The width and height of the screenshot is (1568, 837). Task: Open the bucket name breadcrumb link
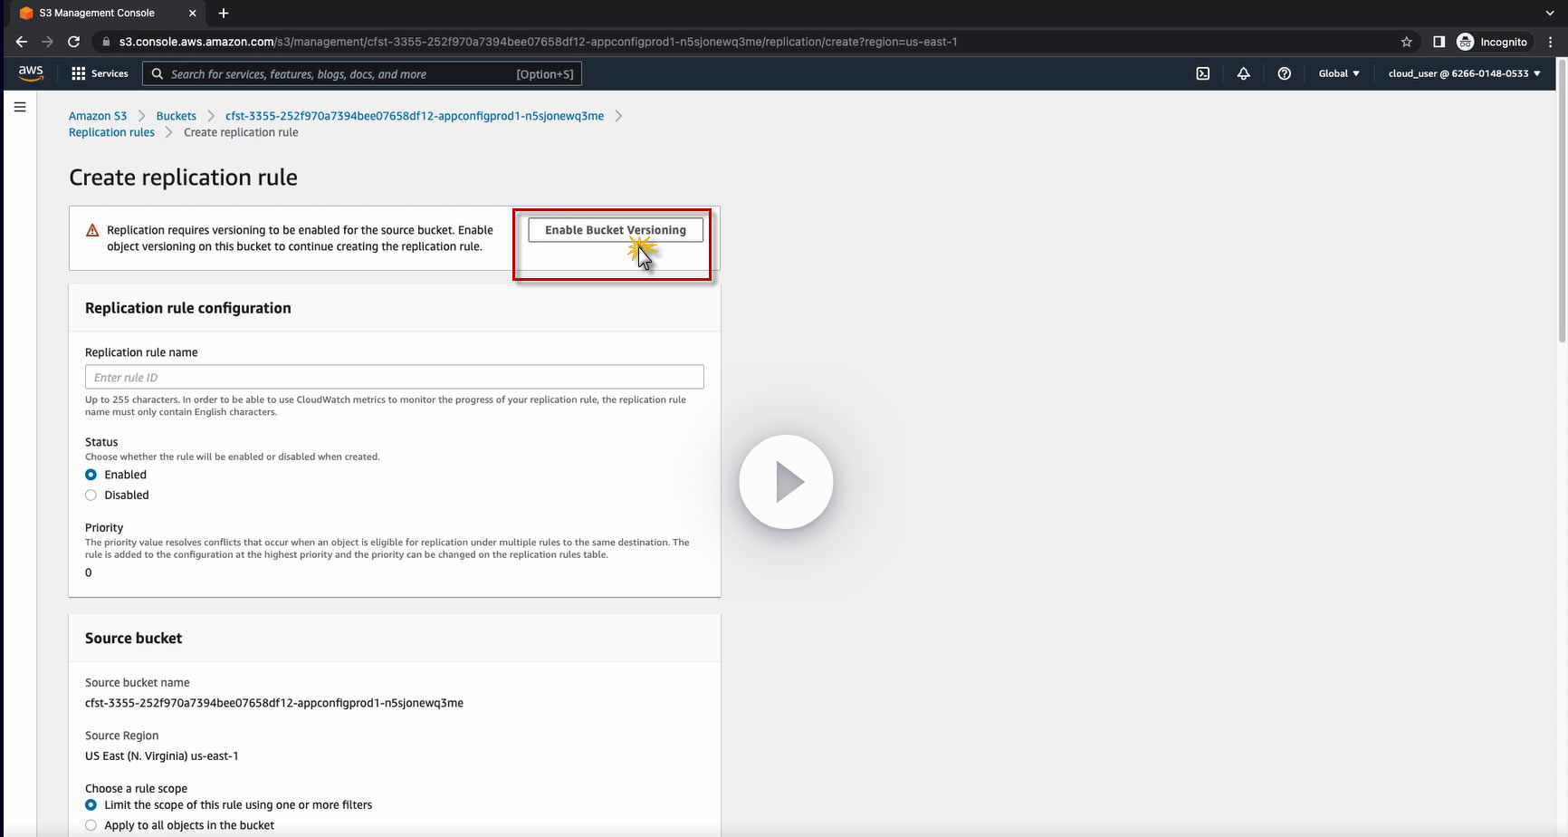coord(415,116)
